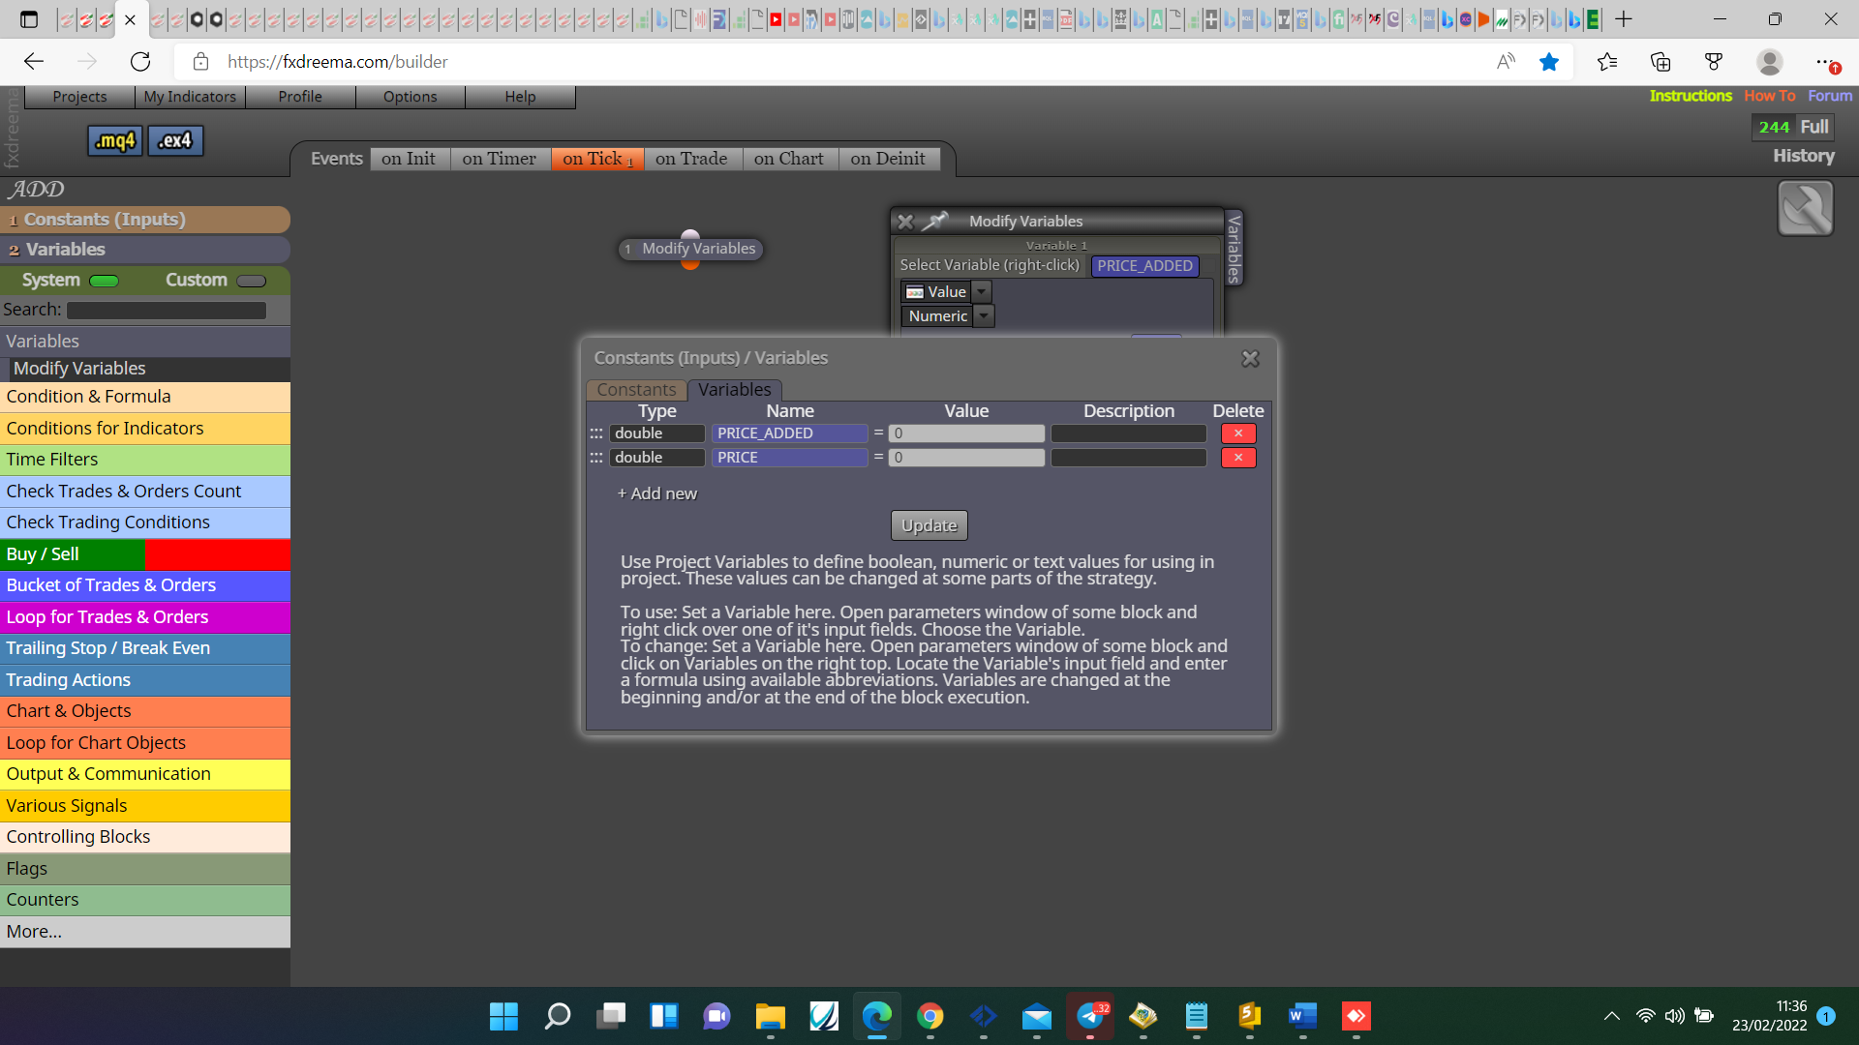The width and height of the screenshot is (1859, 1045).
Task: Open File Explorer from the taskbar
Action: coord(771,1016)
